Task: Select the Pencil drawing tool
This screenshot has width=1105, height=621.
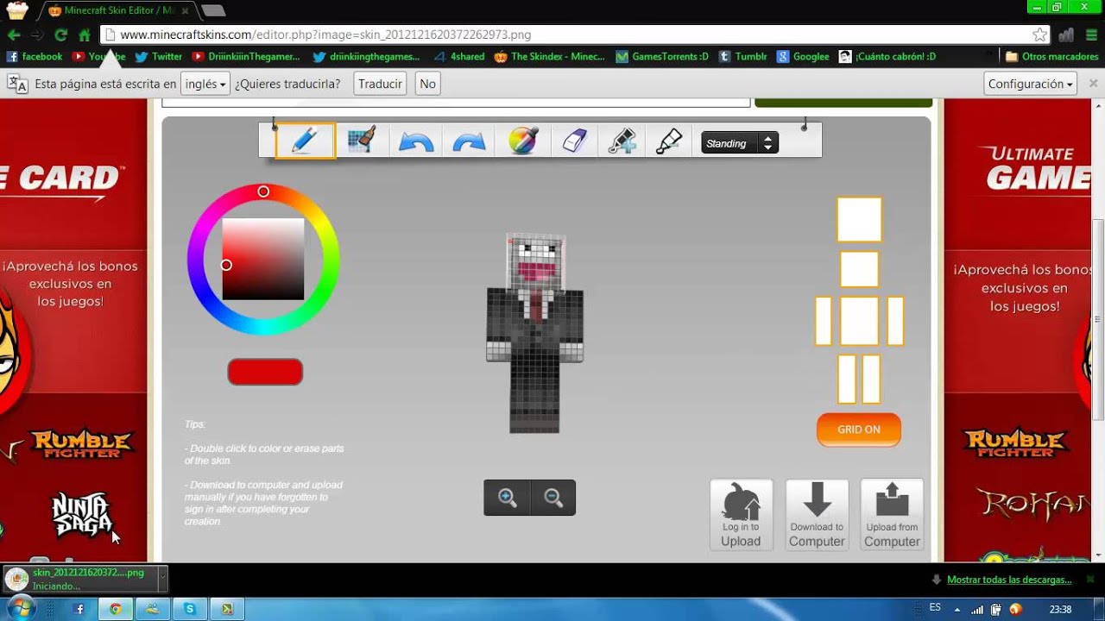Action: coord(306,141)
